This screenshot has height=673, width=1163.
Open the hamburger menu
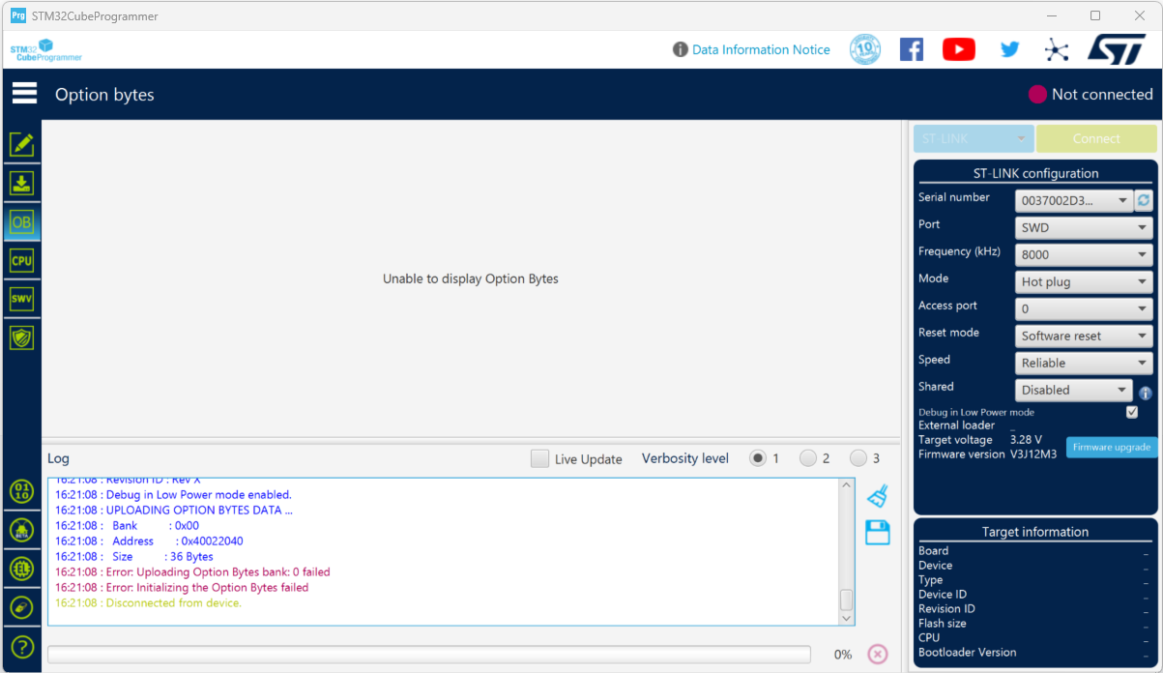coord(23,92)
